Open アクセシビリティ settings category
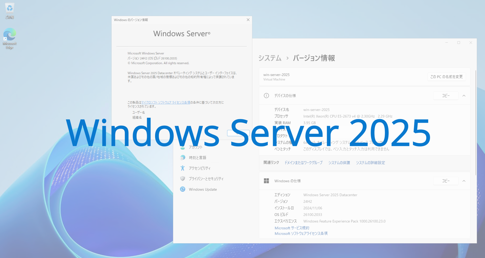485x258 pixels. click(200, 168)
